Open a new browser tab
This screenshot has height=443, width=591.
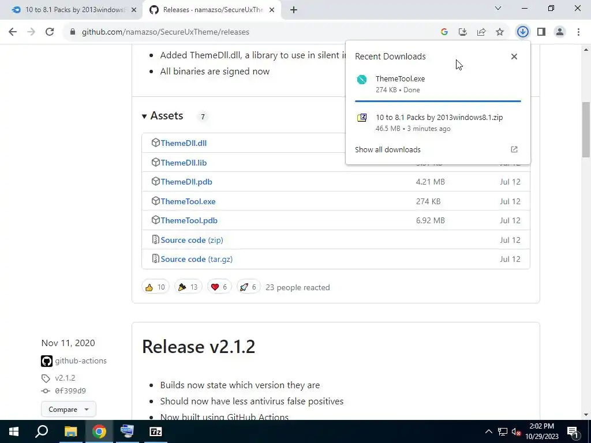point(294,10)
